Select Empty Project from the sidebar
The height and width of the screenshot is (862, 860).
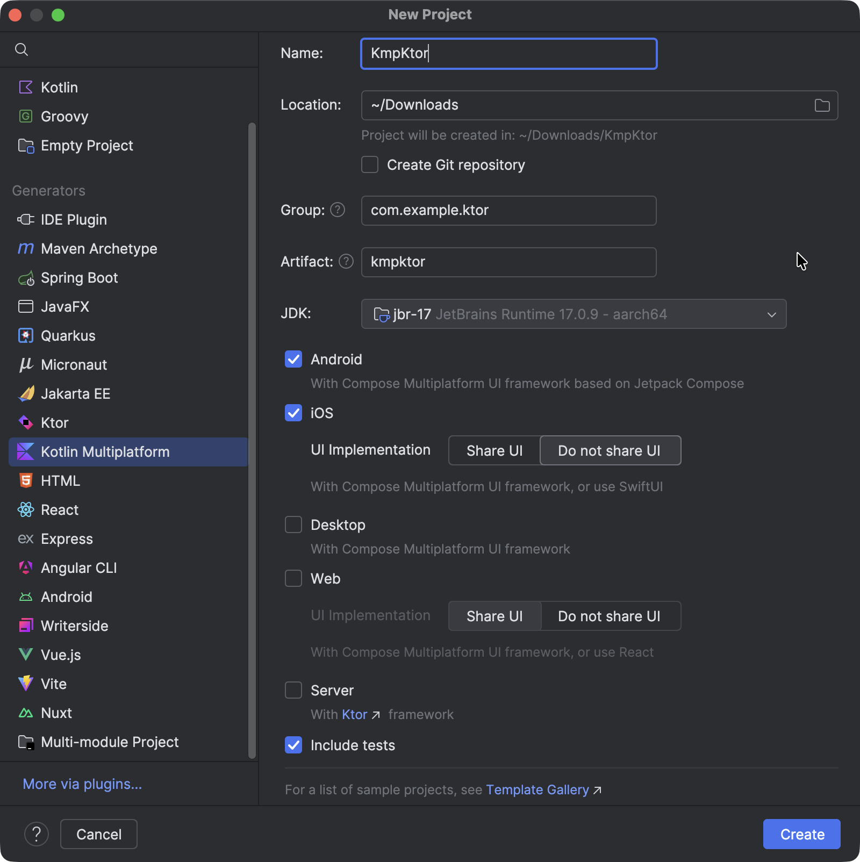[x=87, y=146]
